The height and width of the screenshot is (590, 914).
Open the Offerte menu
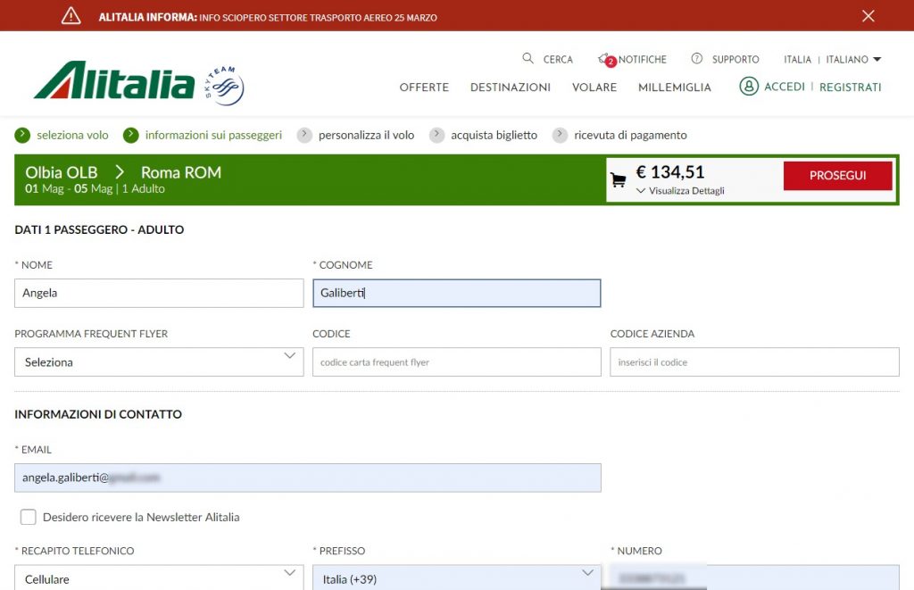[424, 87]
